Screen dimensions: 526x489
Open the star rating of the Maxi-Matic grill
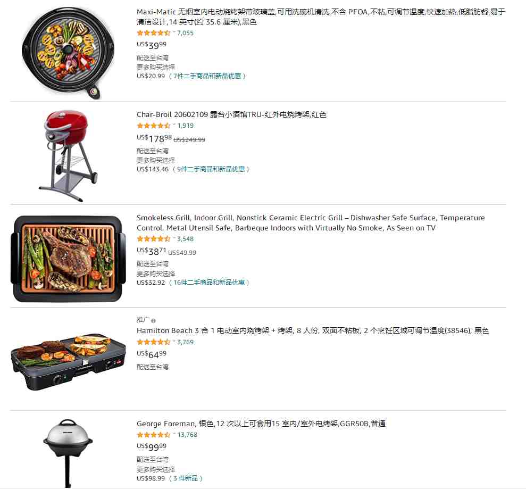[x=154, y=33]
